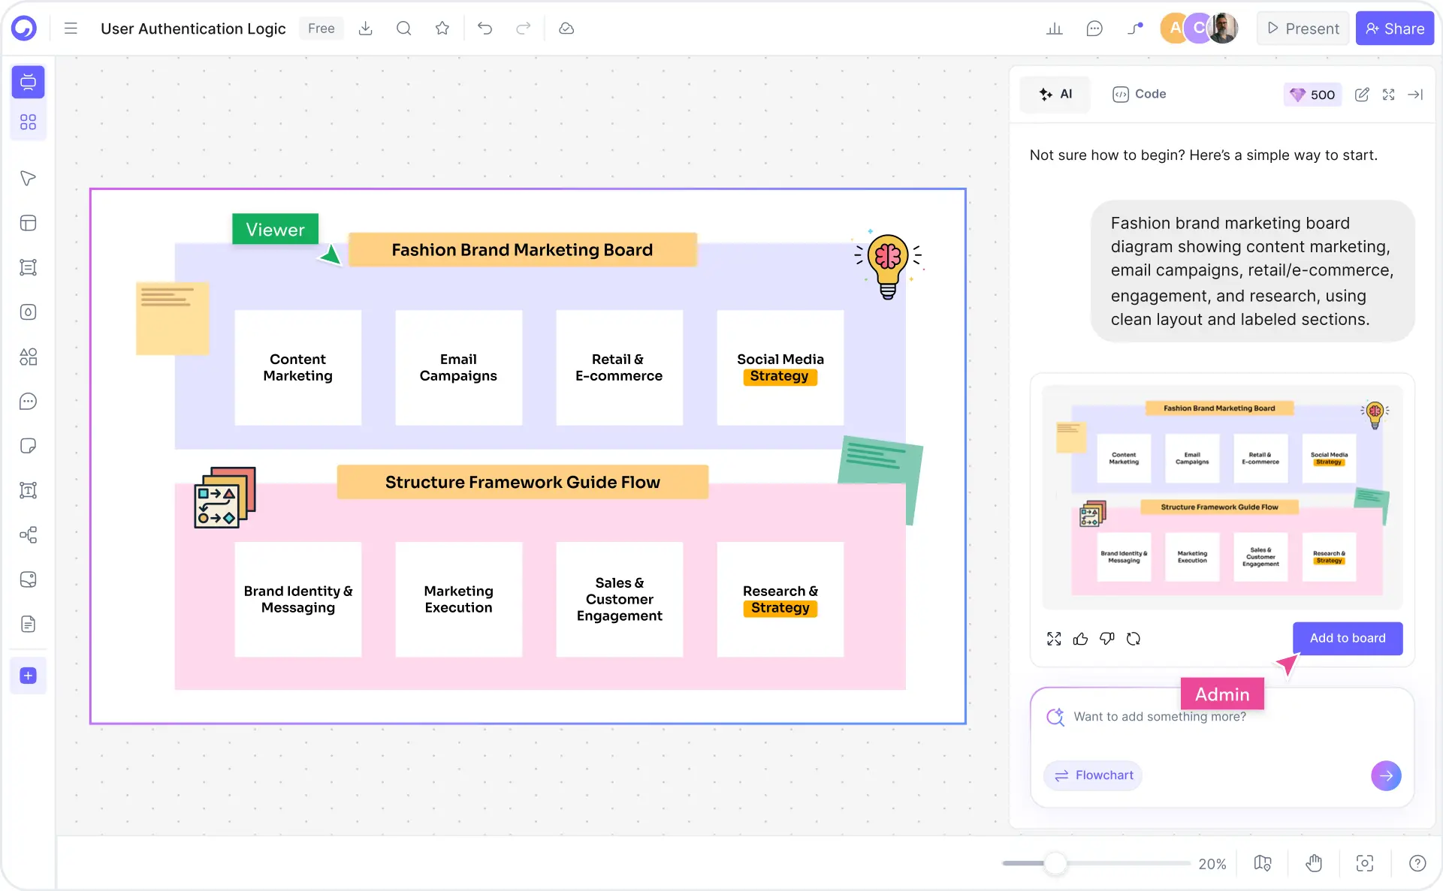1443x891 pixels.
Task: Open the Flowchart type selector
Action: (1093, 775)
